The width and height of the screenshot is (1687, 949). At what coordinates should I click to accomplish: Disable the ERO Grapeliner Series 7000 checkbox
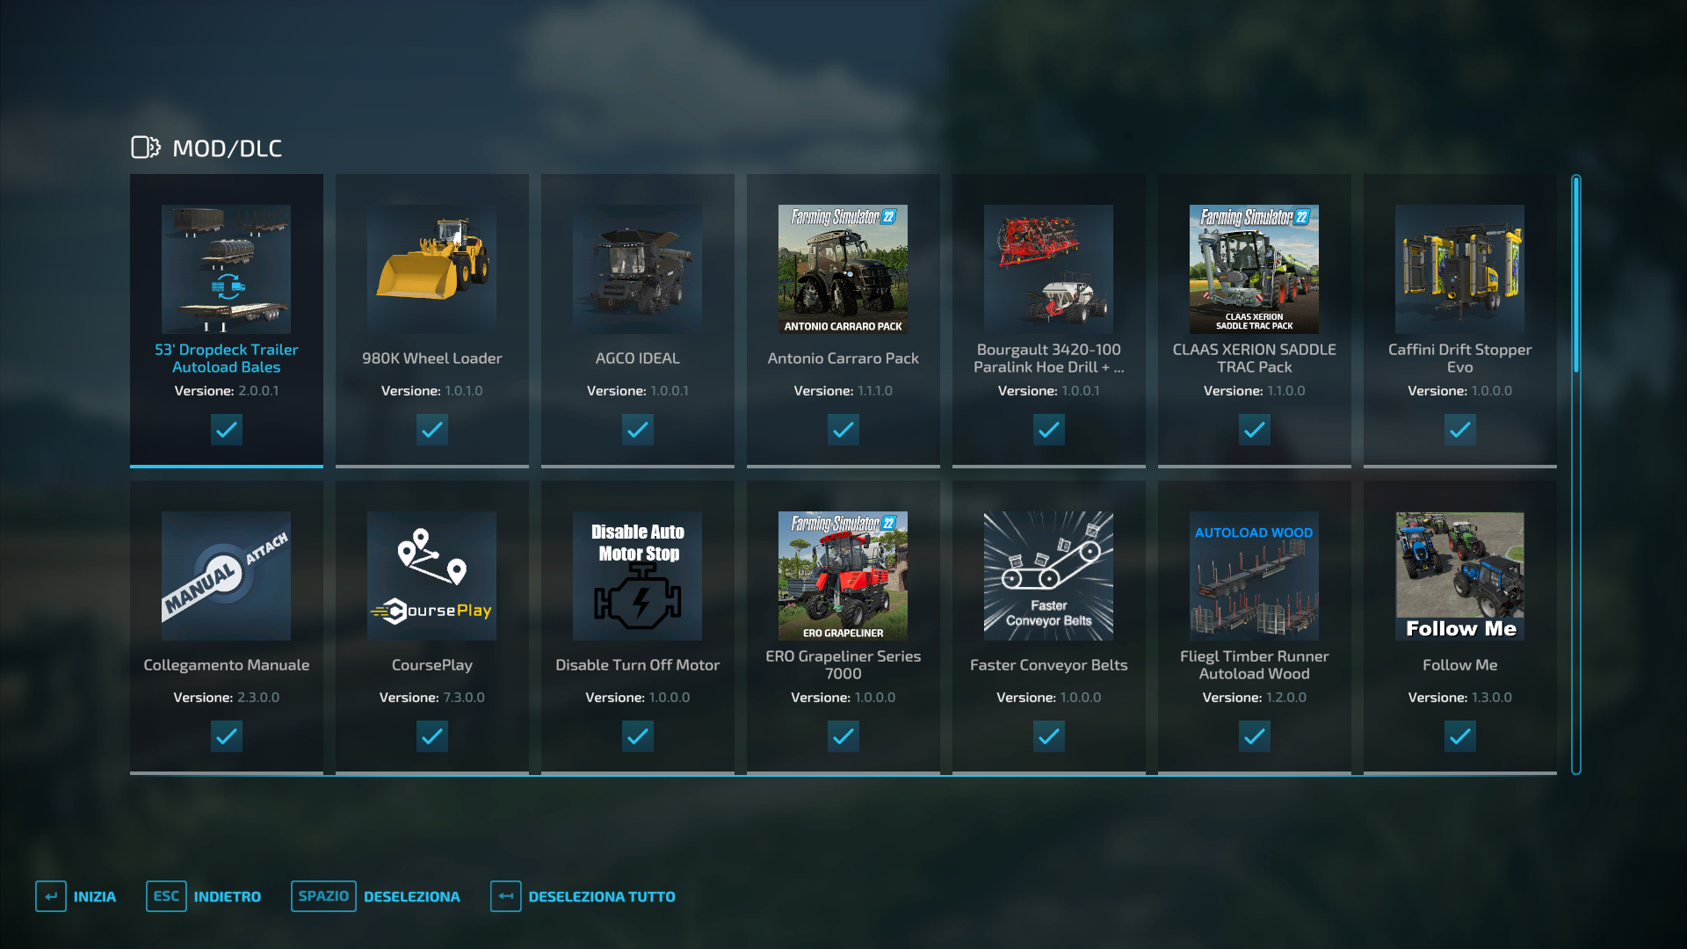pos(843,736)
